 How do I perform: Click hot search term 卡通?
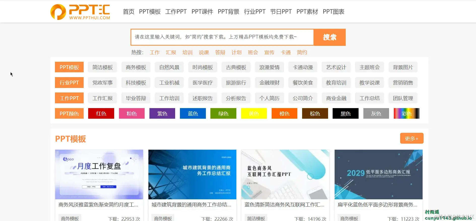click(x=286, y=52)
